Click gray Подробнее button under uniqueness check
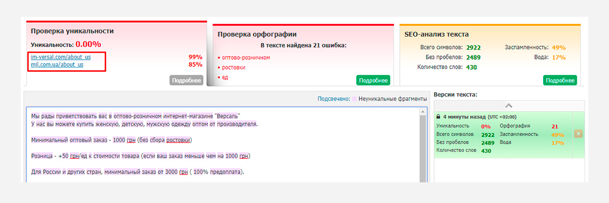The width and height of the screenshot is (609, 203). coord(186,81)
